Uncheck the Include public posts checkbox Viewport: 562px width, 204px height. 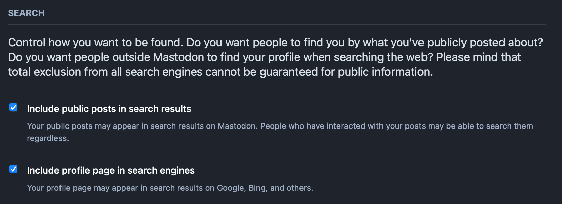click(13, 107)
